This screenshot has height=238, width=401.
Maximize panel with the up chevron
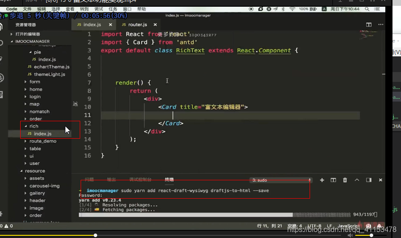tap(357, 180)
